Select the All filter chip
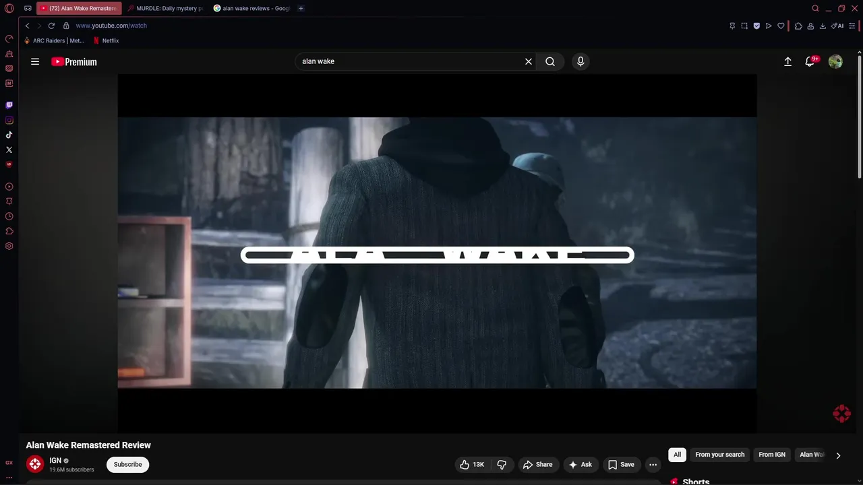Screen dimensions: 863x485 pos(677,455)
